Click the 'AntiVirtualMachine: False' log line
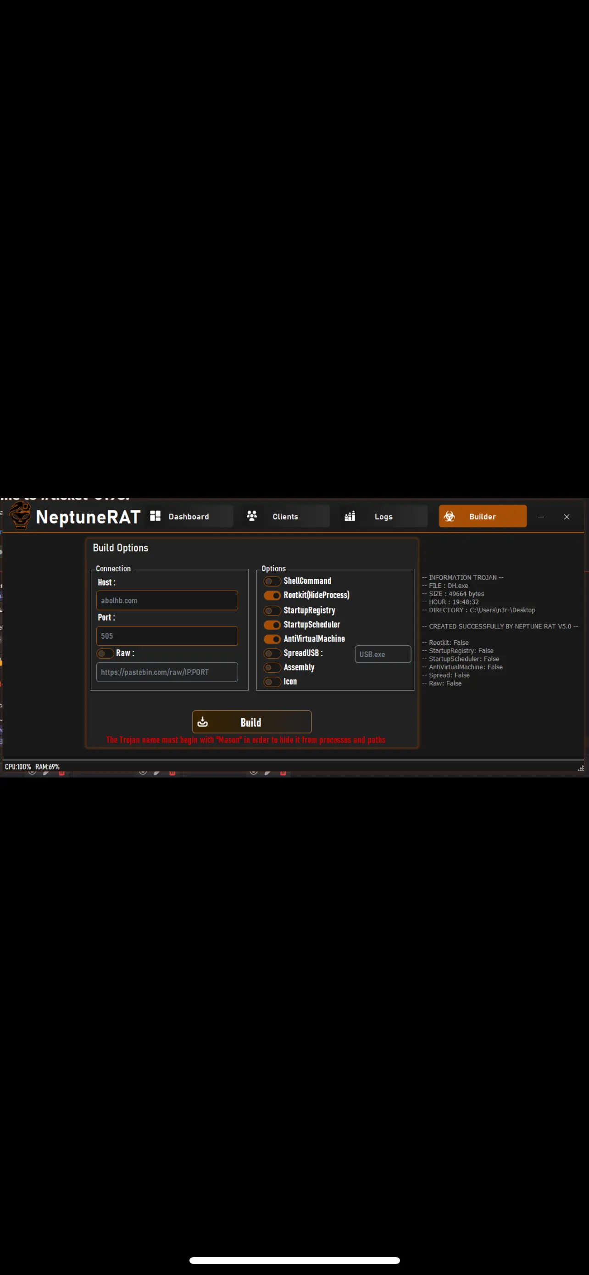This screenshot has height=1275, width=589. point(462,667)
